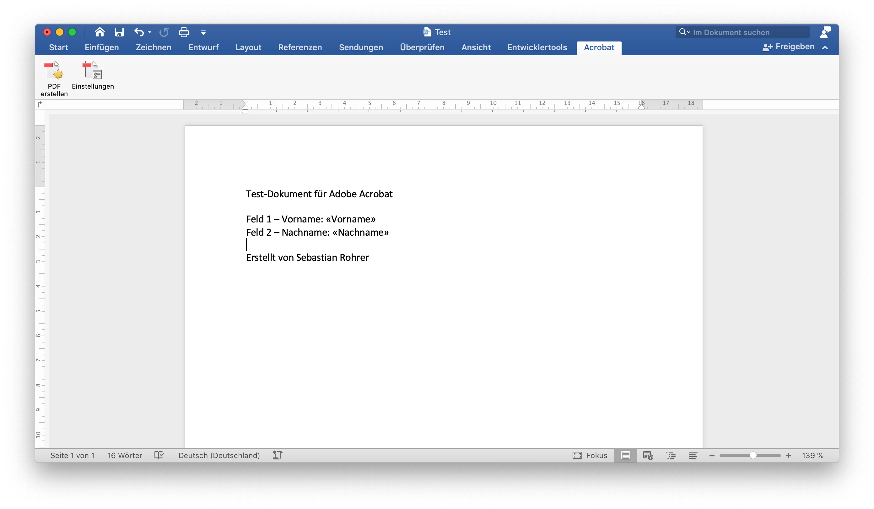Click the zoom slider handle

(x=753, y=455)
